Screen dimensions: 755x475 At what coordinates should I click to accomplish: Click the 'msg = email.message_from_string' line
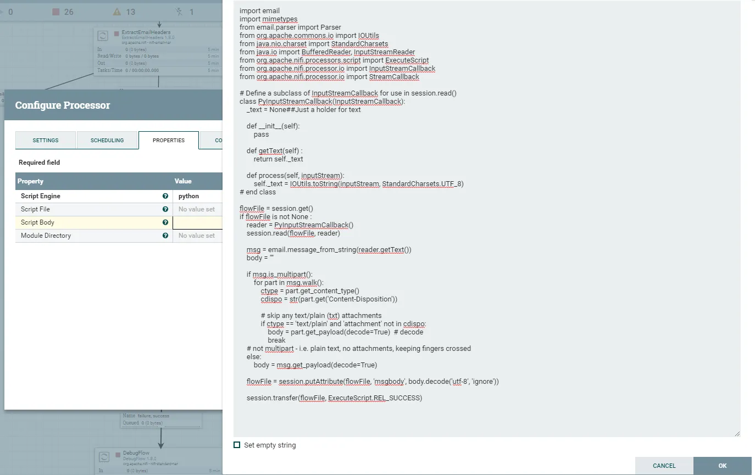[329, 250]
